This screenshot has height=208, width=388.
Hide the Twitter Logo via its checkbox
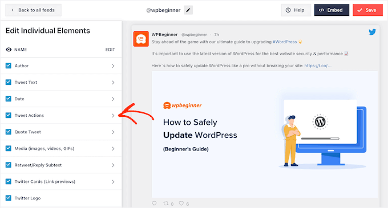coord(9,198)
